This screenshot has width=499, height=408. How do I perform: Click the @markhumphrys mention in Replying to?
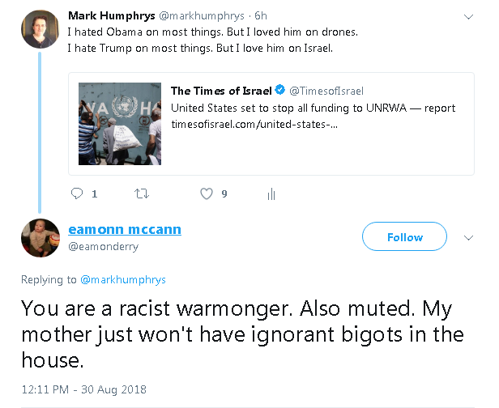[122, 279]
